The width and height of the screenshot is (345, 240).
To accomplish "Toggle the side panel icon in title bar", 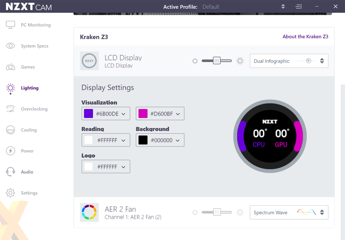I will click(298, 6).
